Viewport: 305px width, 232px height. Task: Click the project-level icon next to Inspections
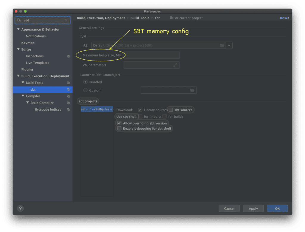click(x=68, y=56)
